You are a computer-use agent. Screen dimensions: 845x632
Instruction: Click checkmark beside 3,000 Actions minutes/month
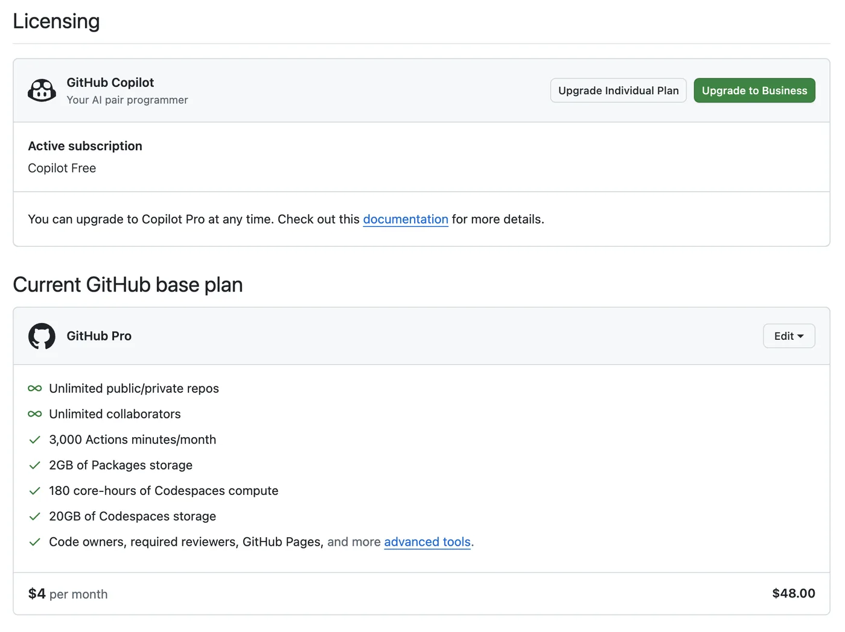(x=35, y=439)
